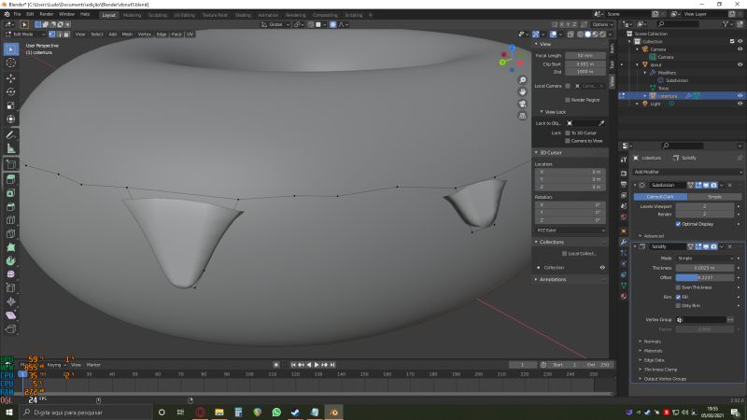Enable Even Thickness checkbox

679,287
